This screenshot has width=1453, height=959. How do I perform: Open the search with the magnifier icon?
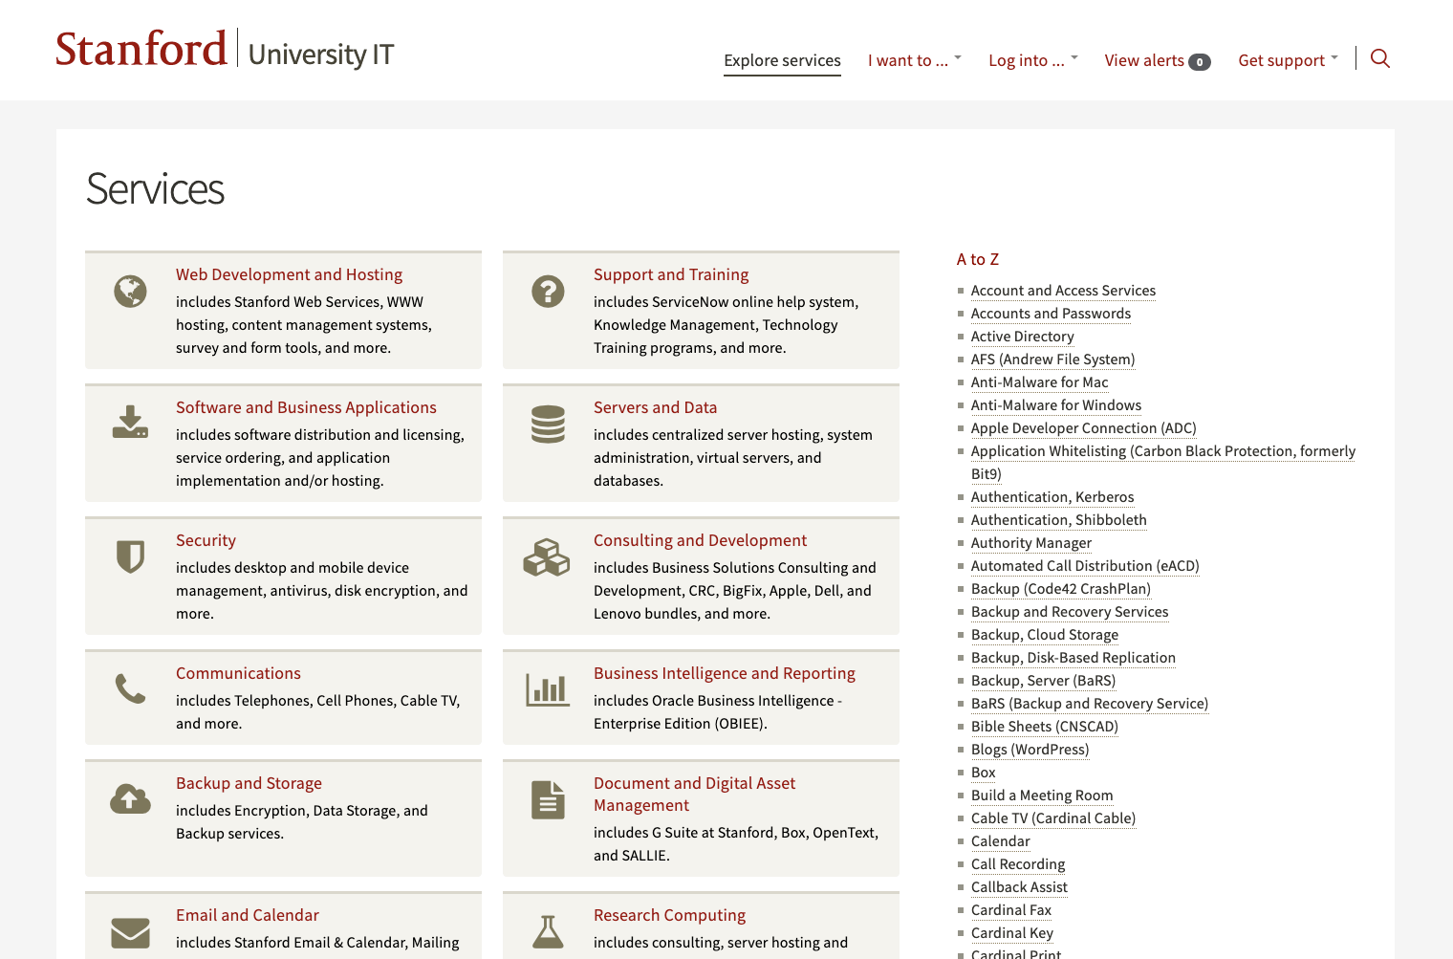click(1380, 58)
